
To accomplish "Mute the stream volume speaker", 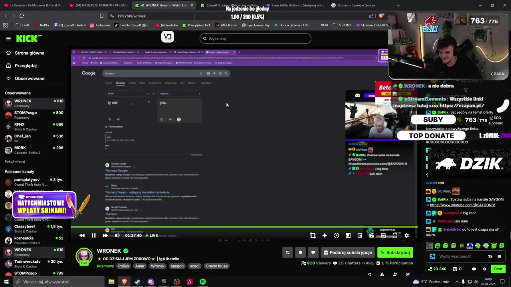I will [117, 236].
